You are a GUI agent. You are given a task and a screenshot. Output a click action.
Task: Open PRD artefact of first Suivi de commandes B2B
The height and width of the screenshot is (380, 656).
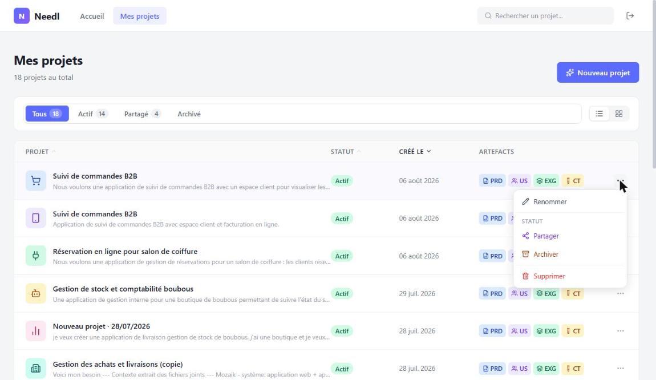(492, 181)
